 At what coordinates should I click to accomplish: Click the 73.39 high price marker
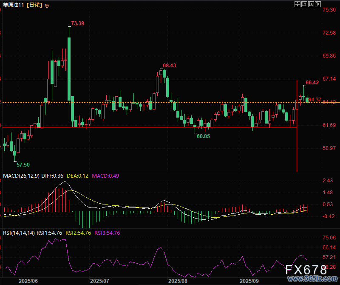point(77,23)
